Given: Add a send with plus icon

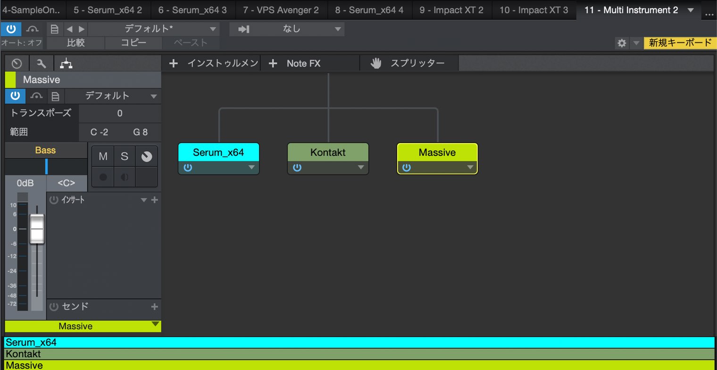Looking at the screenshot, I should 154,307.
